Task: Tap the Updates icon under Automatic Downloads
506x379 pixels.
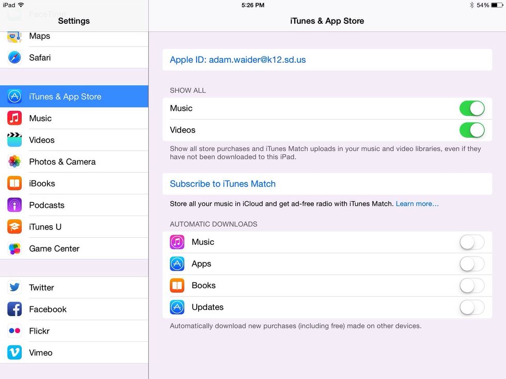Action: (177, 307)
